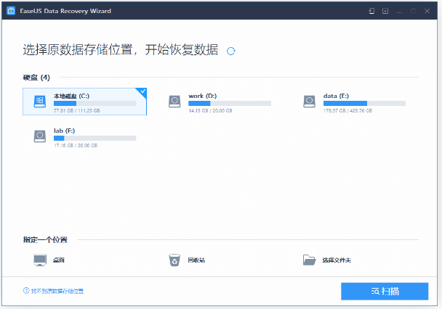Click the 扫描 scan button
Image resolution: width=442 pixels, height=309 pixels.
point(385,292)
